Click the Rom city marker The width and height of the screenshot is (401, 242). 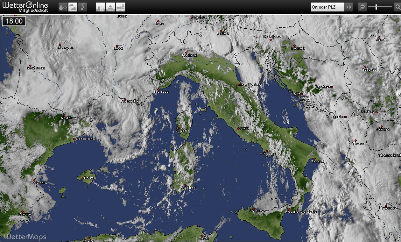(238, 128)
